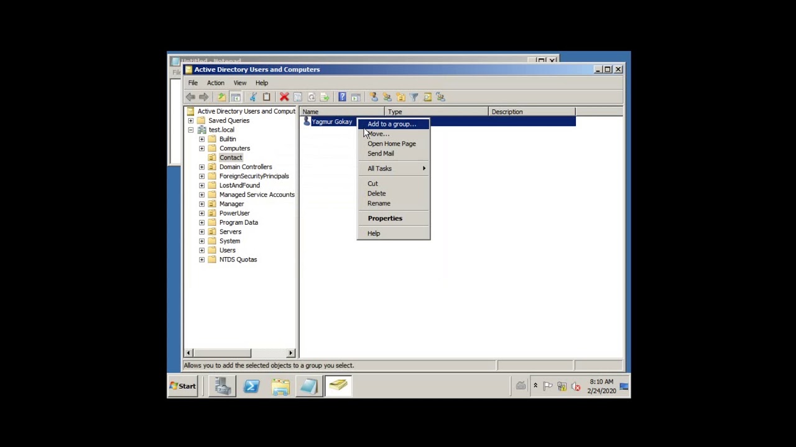Click the Filter funnel toolbar icon
796x447 pixels.
pyautogui.click(x=414, y=97)
